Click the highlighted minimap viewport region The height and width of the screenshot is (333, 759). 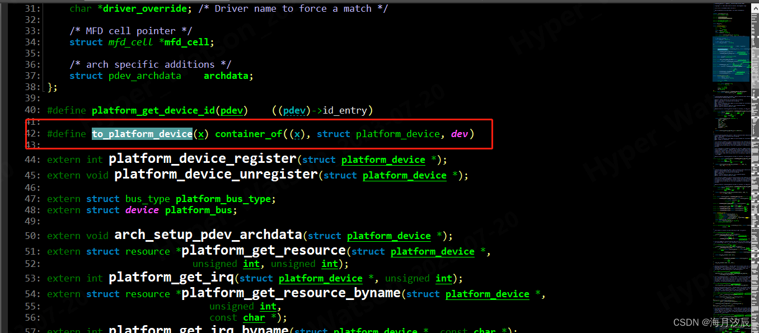pos(732,59)
